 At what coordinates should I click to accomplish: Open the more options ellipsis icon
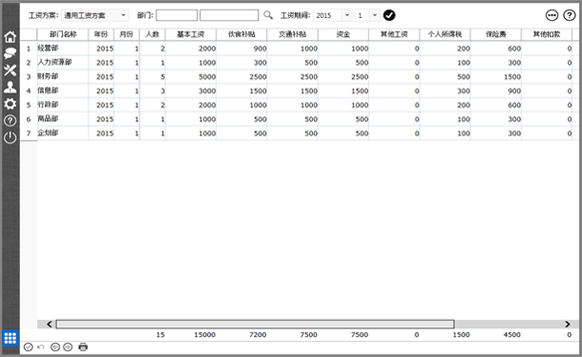[x=551, y=15]
